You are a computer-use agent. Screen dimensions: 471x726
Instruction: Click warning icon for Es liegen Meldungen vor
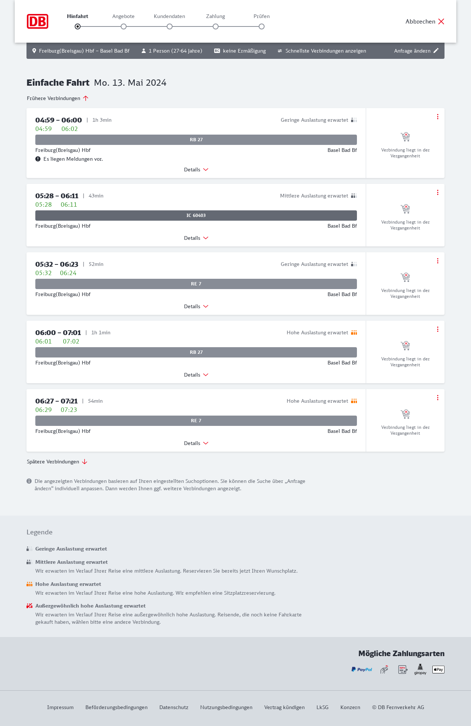[x=38, y=159]
